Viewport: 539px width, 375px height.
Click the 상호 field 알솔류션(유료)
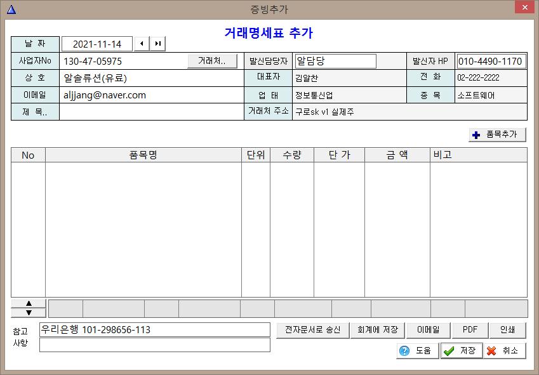152,78
